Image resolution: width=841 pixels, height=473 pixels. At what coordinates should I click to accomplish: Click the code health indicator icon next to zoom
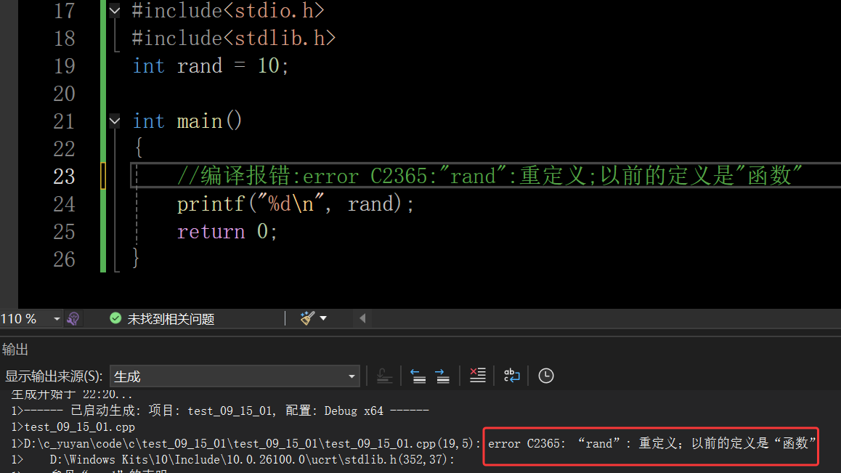tap(73, 319)
